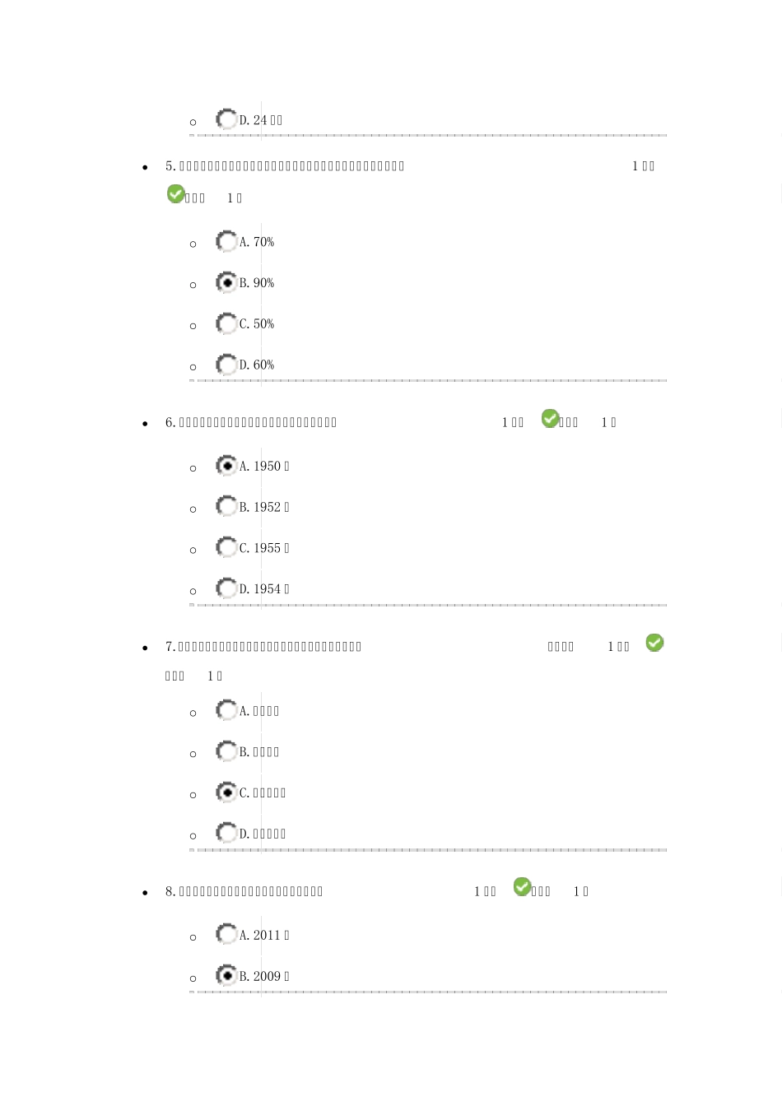The height and width of the screenshot is (1106, 782).
Task: Choose answer A. 70% for question 5
Action: point(226,242)
